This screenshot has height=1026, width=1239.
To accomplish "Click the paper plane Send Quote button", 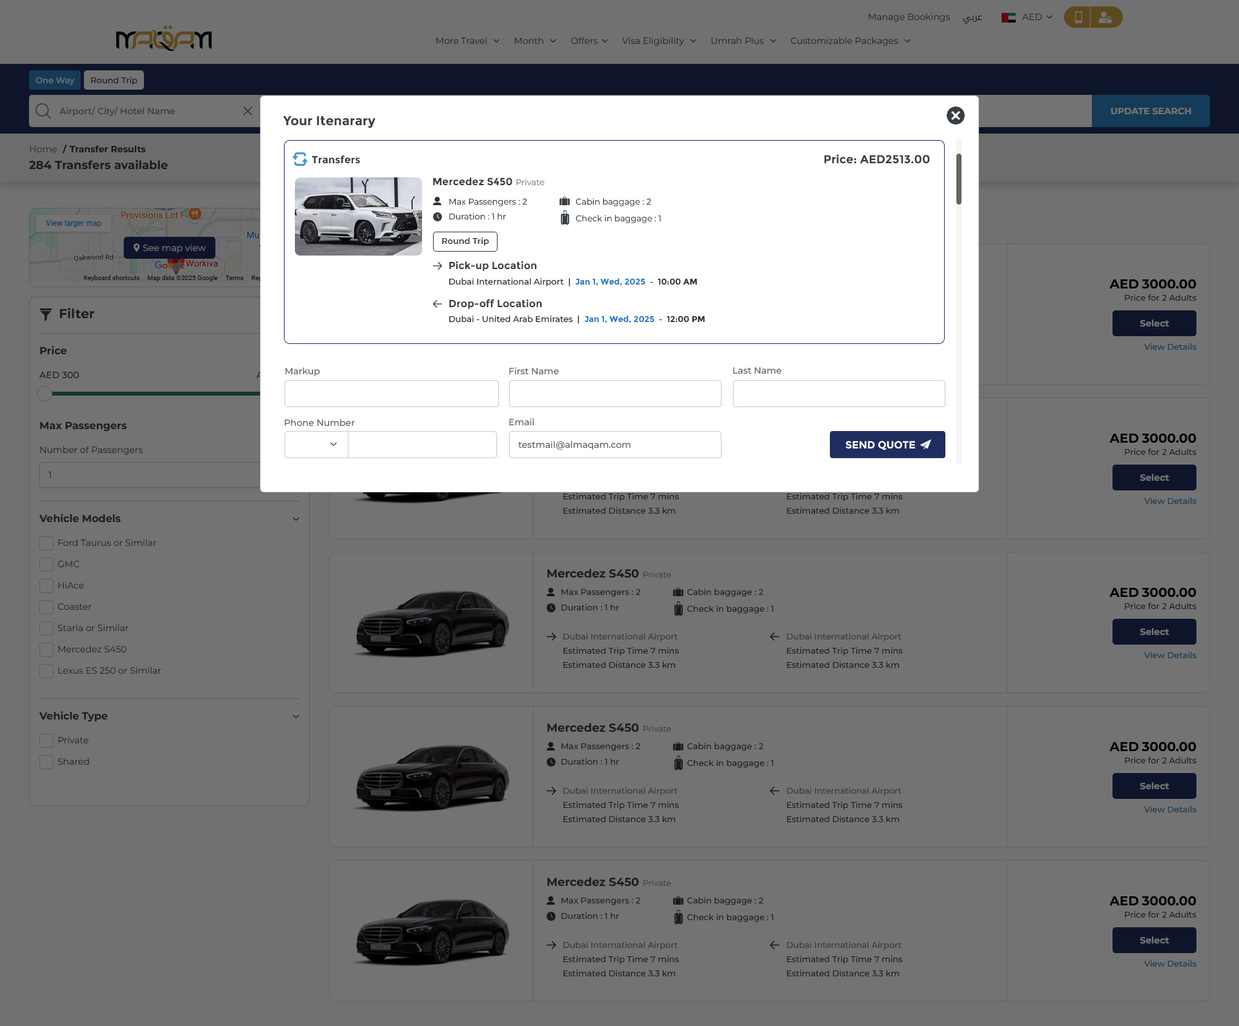I will coord(887,445).
